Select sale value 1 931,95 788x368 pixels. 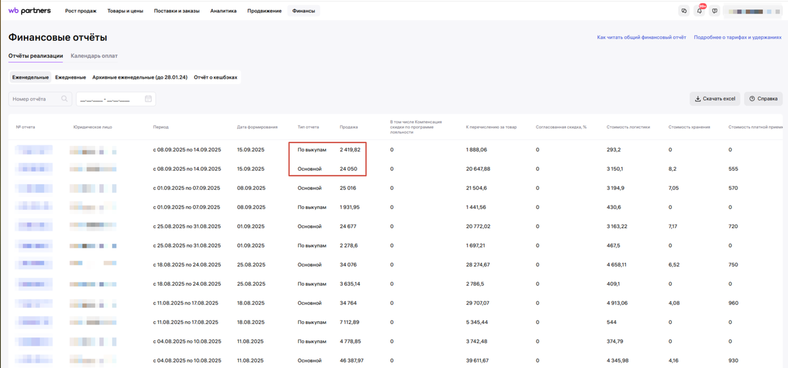click(349, 207)
